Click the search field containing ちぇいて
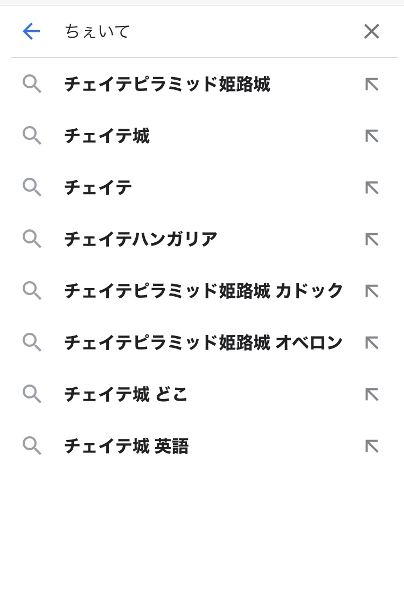The image size is (404, 594). tap(205, 32)
